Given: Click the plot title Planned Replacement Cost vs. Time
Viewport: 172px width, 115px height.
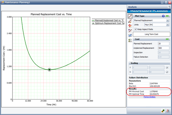Looking at the screenshot, I should click(51, 14).
